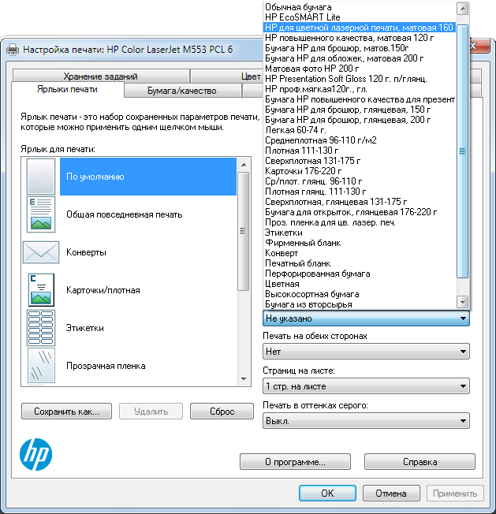Click the HP logo
The width and height of the screenshot is (496, 514).
tap(35, 455)
